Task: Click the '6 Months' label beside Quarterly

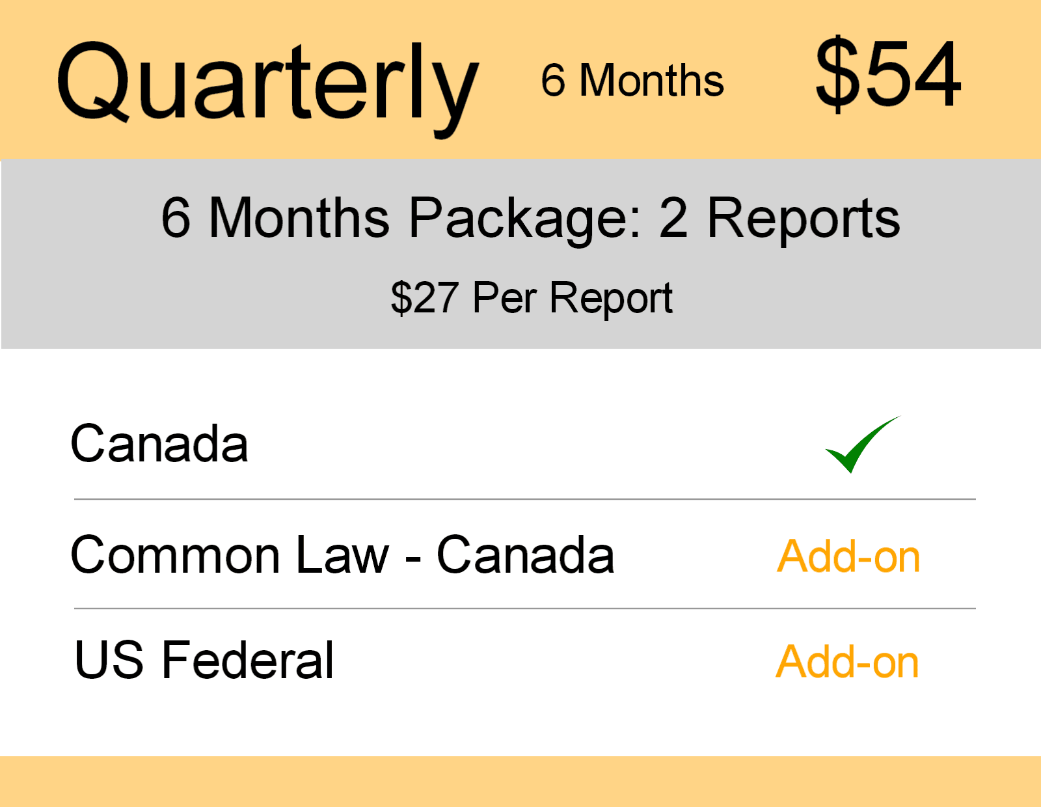Action: 632,81
